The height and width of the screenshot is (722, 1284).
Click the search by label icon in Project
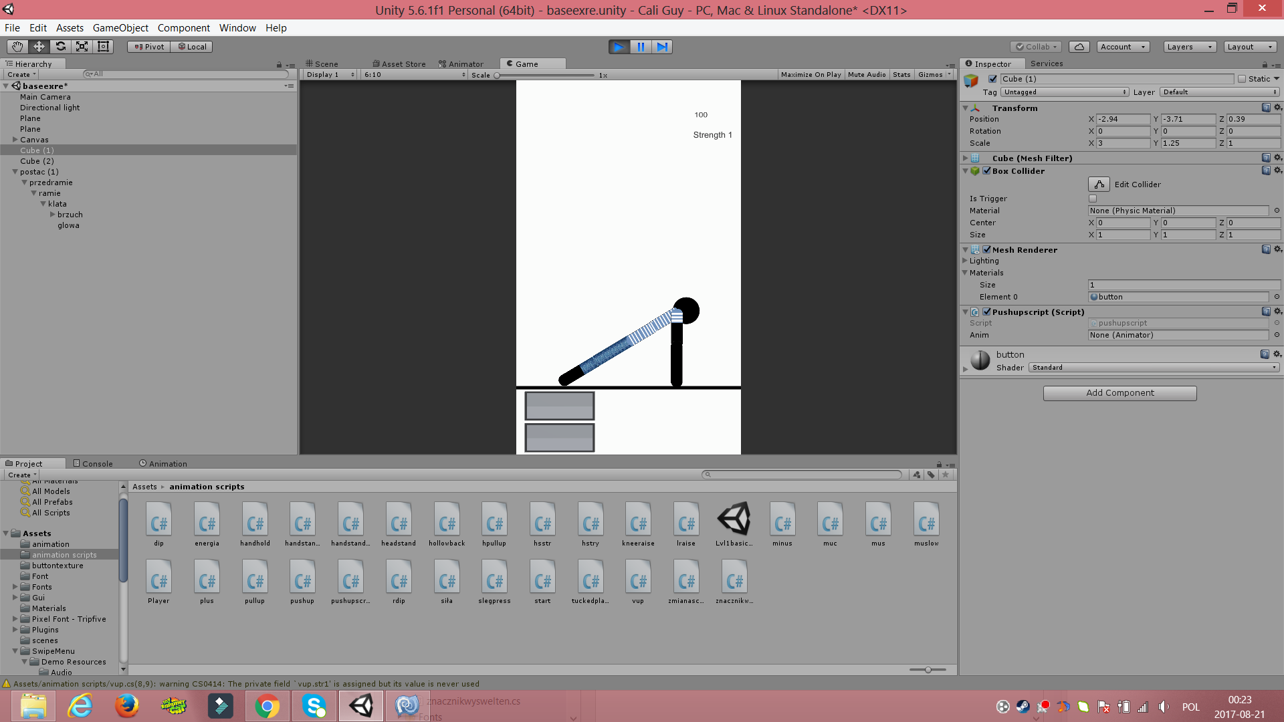(x=931, y=475)
